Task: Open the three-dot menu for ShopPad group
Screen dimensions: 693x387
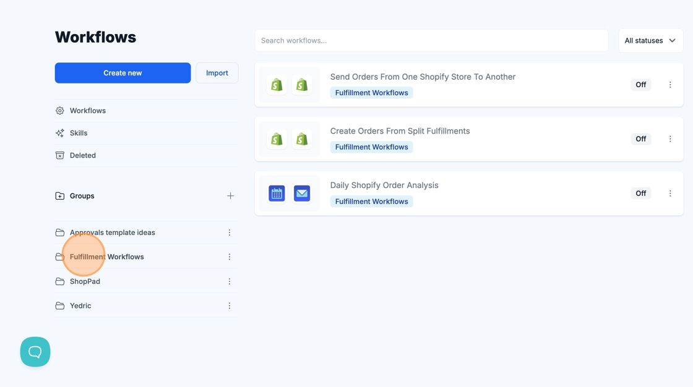Action: (x=229, y=281)
